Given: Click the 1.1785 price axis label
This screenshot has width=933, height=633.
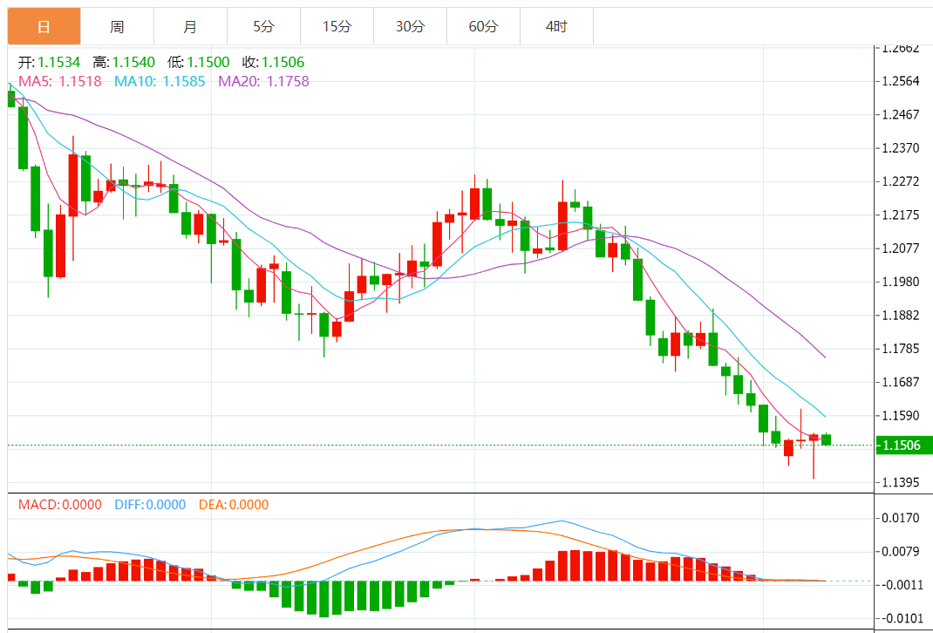Looking at the screenshot, I should [x=900, y=349].
